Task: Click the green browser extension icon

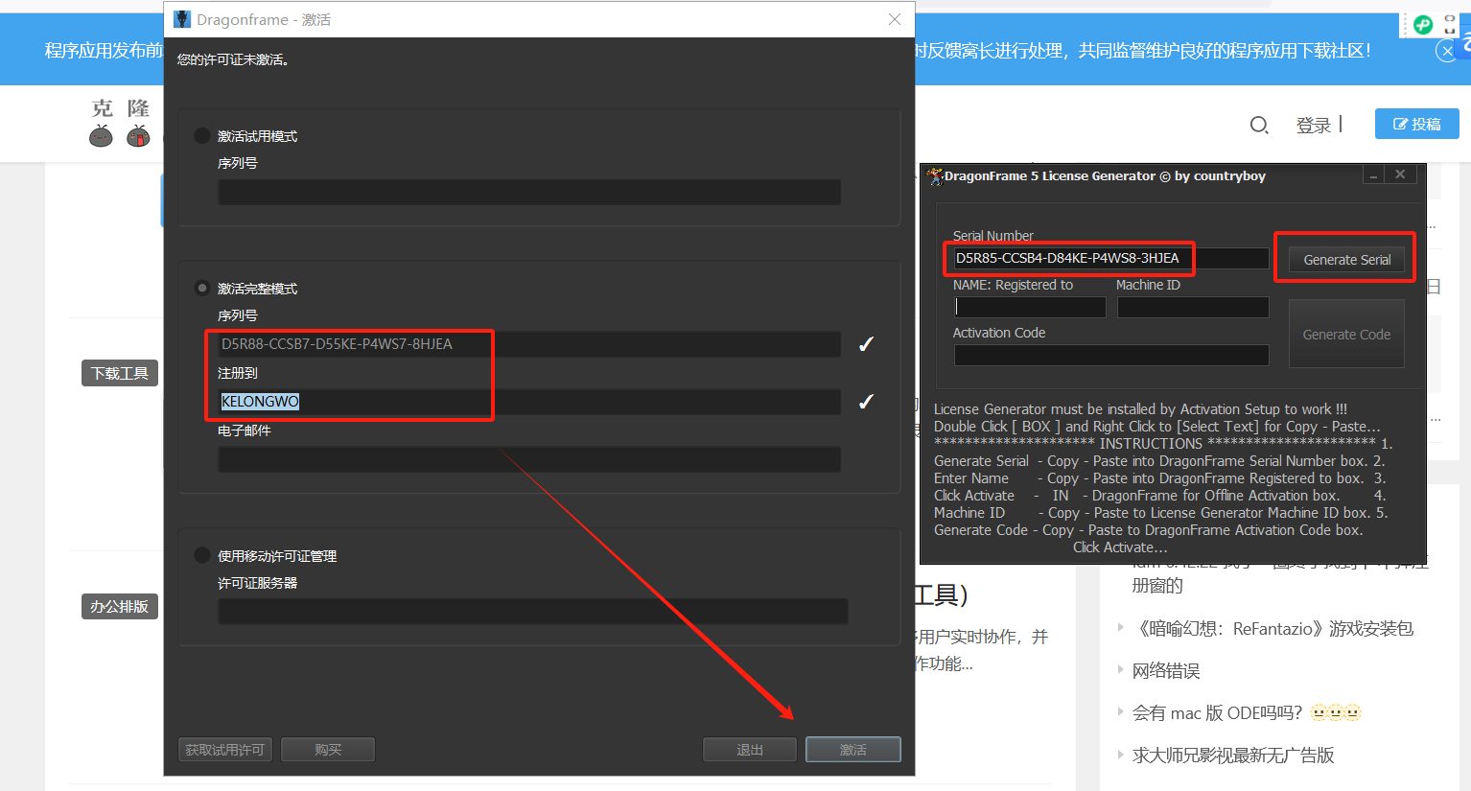Action: [x=1422, y=25]
